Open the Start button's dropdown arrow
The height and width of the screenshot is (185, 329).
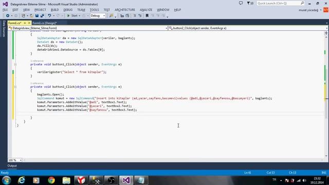(80, 16)
